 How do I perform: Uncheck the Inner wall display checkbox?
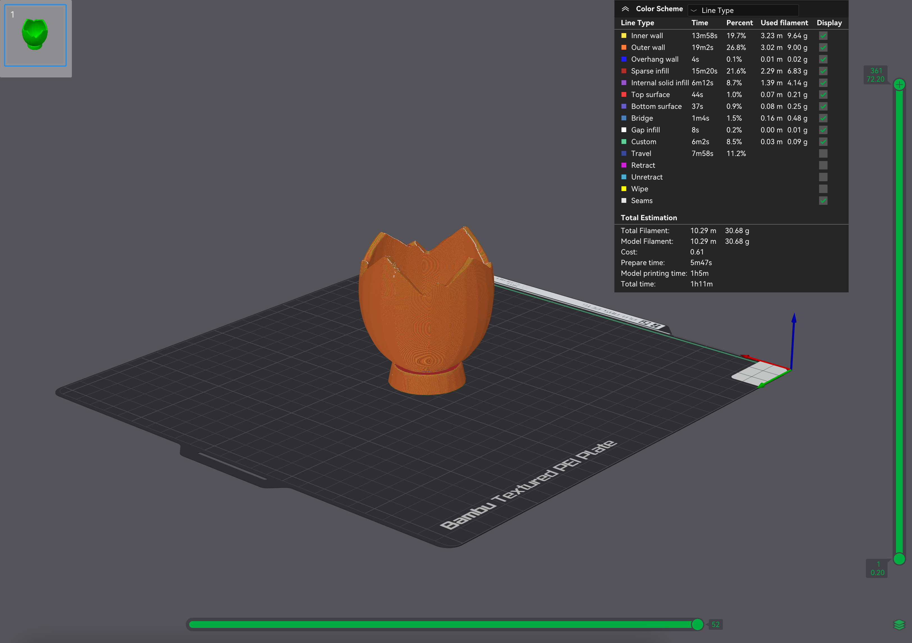coord(823,36)
